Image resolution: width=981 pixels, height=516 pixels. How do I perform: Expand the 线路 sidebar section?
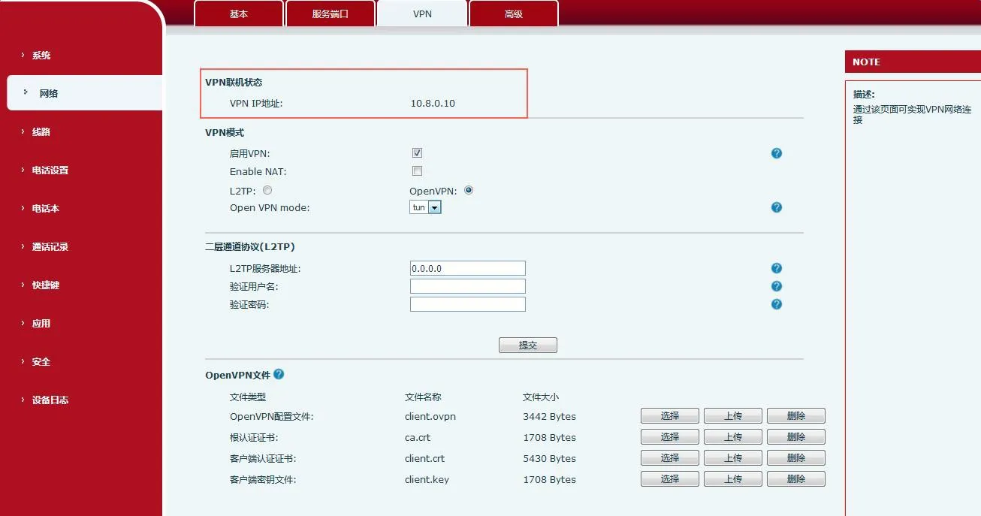(41, 131)
